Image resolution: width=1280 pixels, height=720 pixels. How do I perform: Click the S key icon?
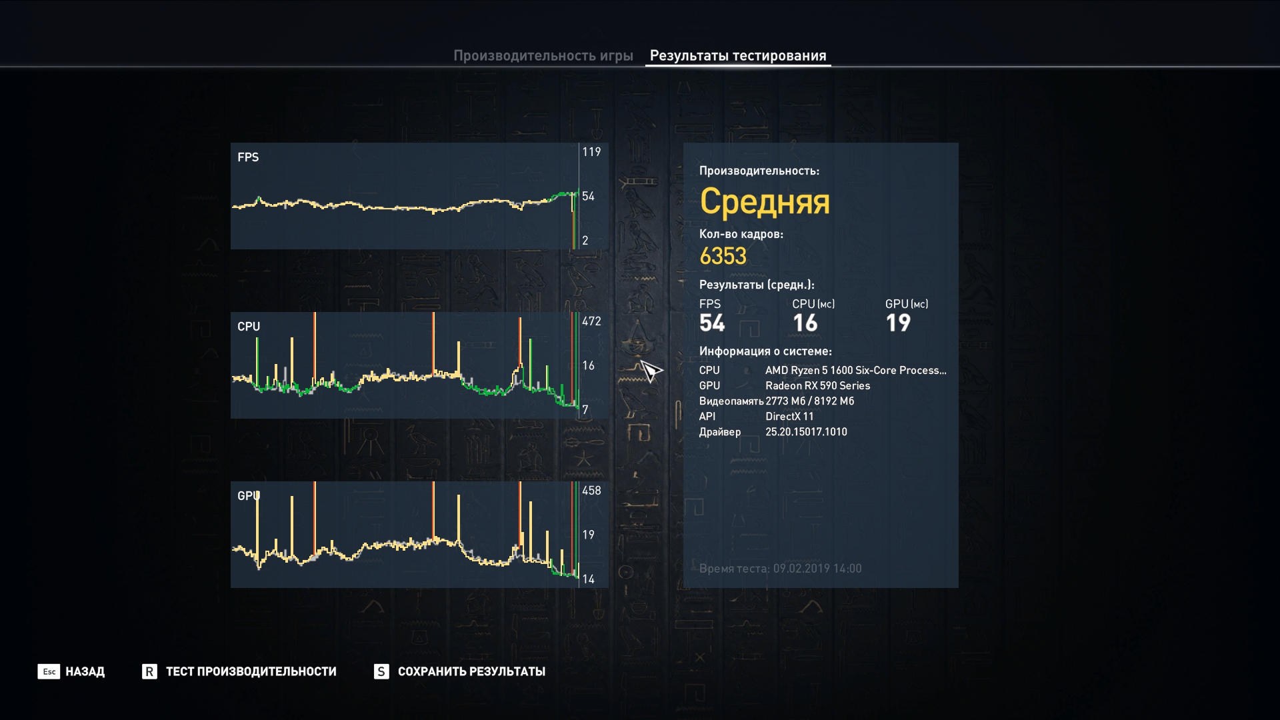pos(381,671)
